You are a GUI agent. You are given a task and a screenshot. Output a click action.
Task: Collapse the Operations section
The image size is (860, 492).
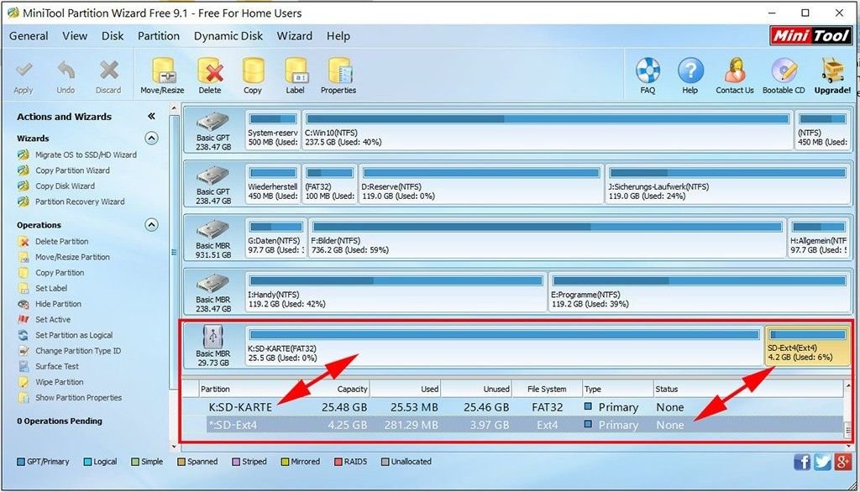coord(151,225)
